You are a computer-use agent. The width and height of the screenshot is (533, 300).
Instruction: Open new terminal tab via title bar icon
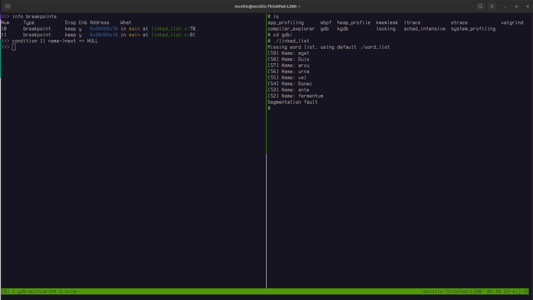7,6
